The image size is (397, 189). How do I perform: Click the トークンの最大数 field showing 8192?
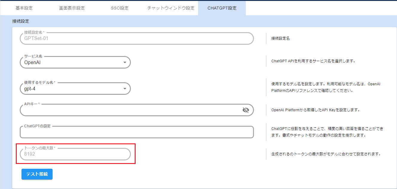[x=75, y=154]
